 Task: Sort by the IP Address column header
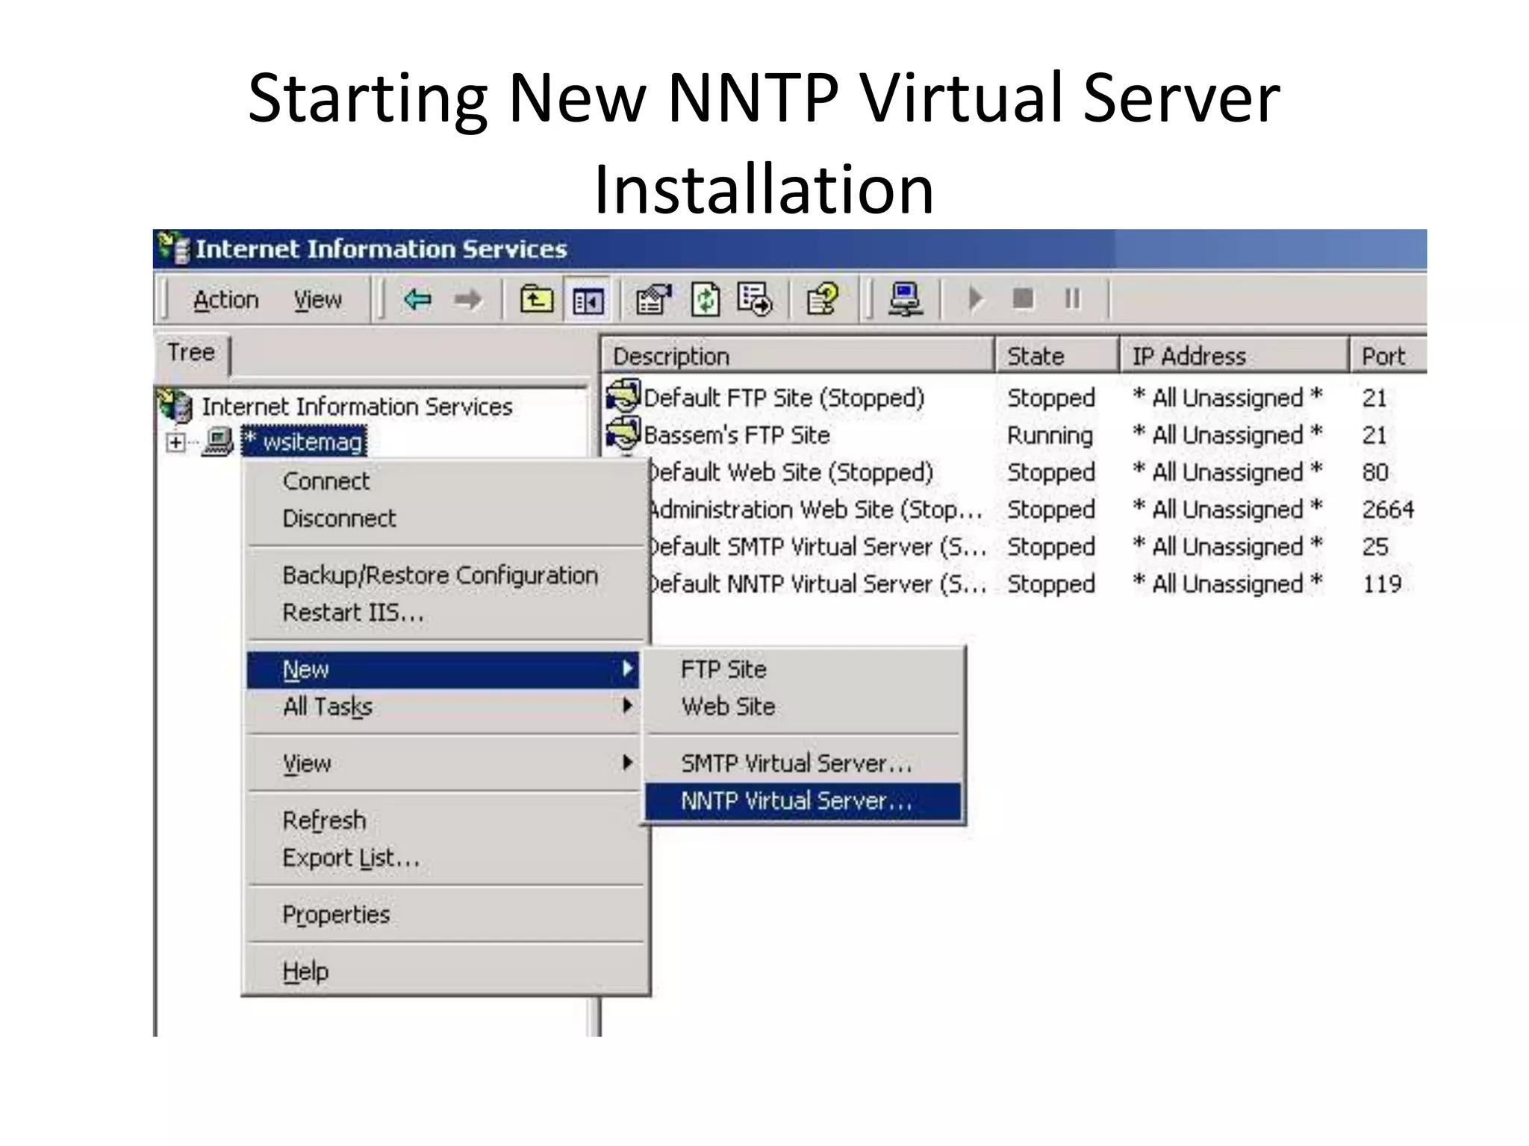1235,356
